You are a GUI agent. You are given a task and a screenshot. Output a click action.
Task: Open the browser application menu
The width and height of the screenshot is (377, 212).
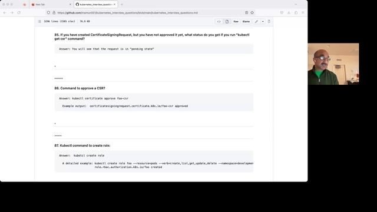tap(303, 12)
